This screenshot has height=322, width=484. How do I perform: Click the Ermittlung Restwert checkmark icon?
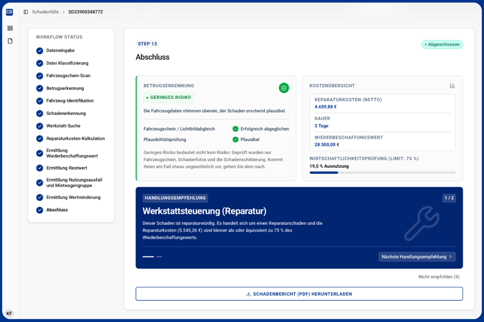pos(40,168)
